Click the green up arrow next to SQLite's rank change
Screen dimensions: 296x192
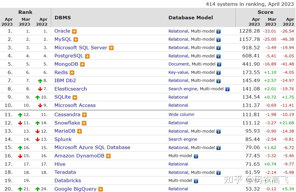(x=38, y=97)
